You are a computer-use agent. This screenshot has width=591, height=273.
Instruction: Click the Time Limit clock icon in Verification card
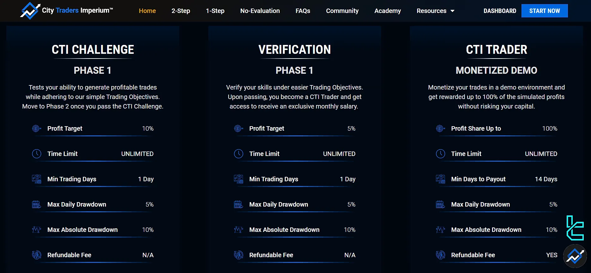click(x=239, y=154)
